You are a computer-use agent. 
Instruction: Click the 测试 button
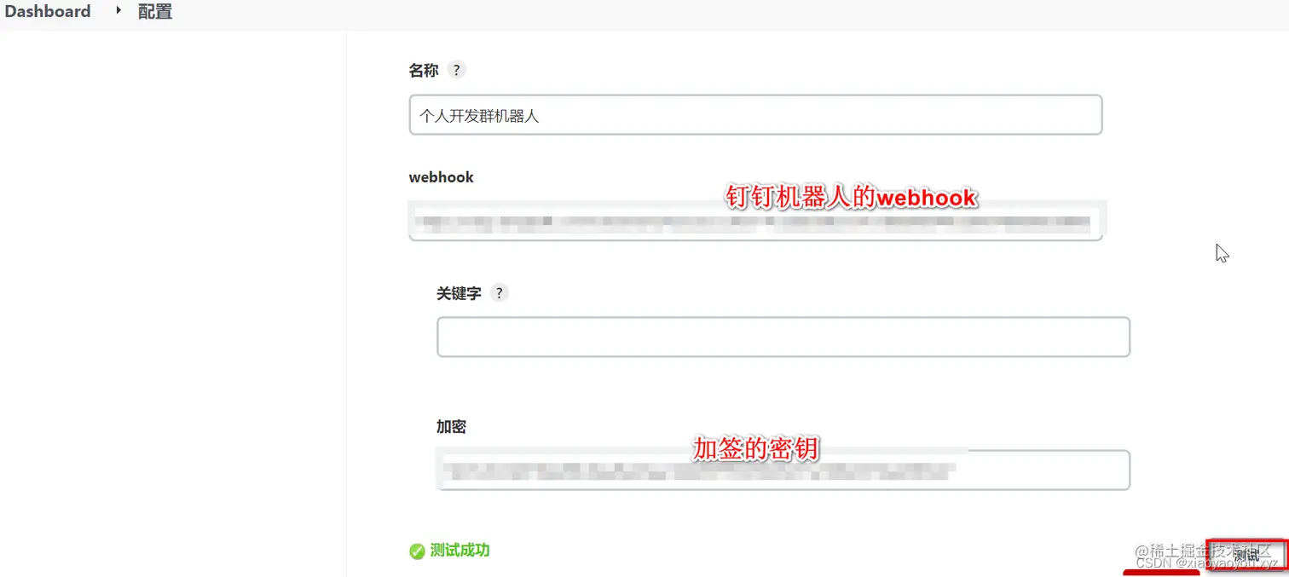tap(1246, 554)
